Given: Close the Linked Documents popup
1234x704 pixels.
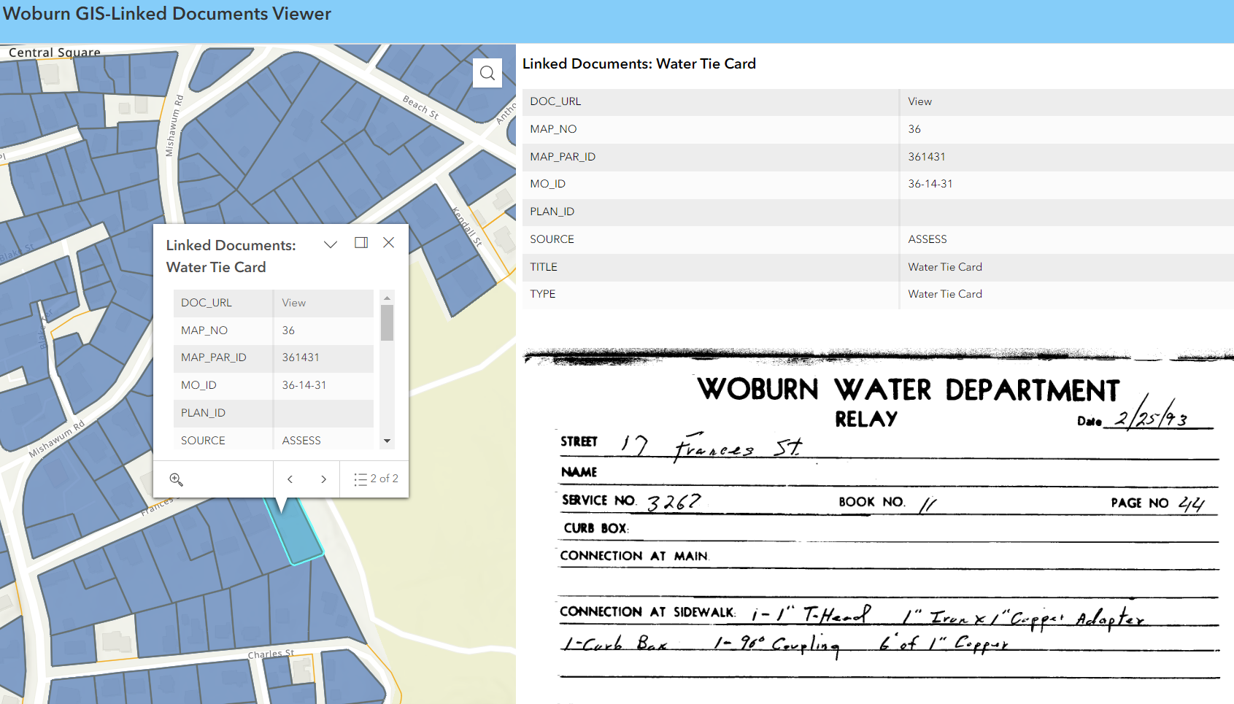Looking at the screenshot, I should click(x=389, y=241).
